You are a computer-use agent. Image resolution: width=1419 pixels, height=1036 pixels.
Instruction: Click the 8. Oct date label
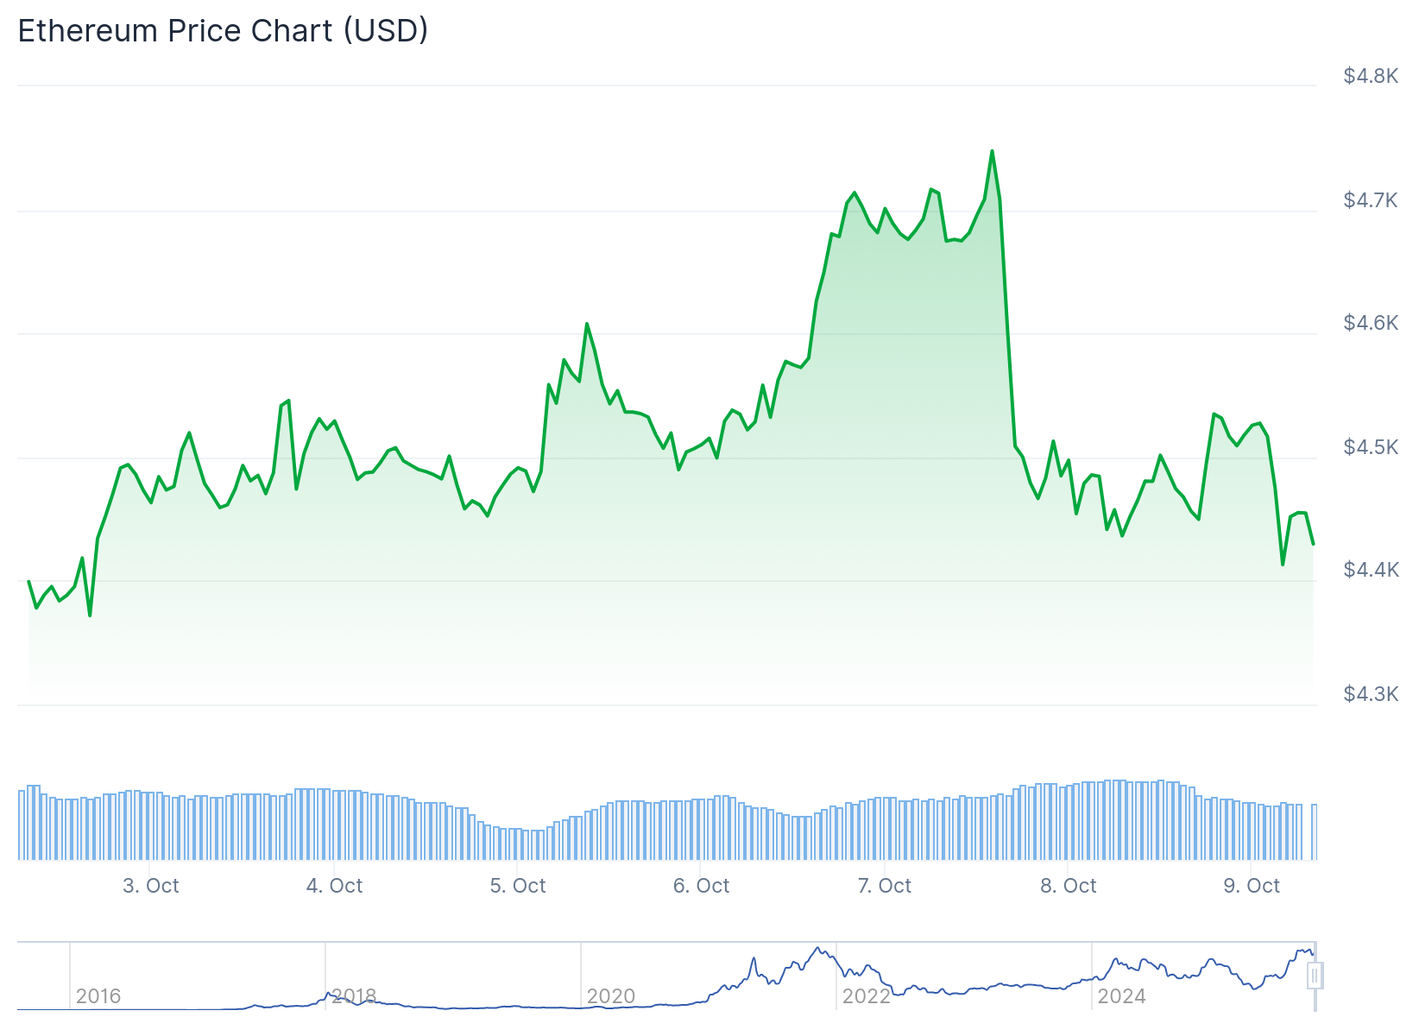(1069, 886)
